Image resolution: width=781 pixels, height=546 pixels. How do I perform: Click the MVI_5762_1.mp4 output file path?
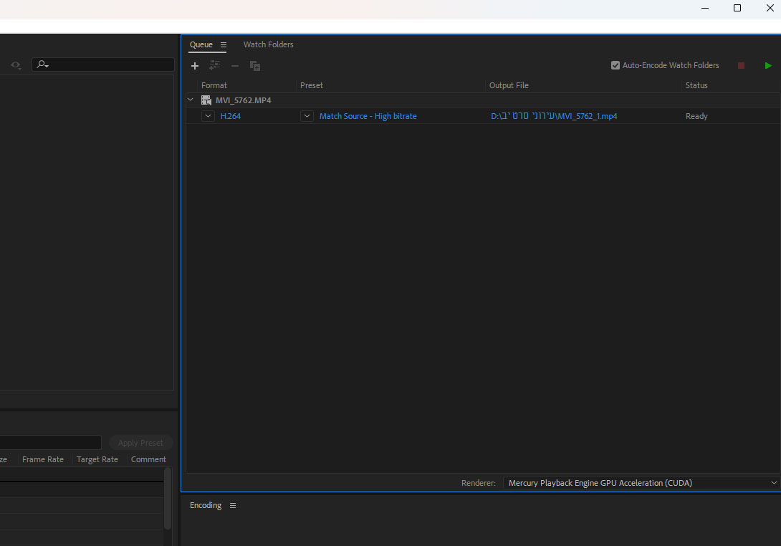[554, 116]
